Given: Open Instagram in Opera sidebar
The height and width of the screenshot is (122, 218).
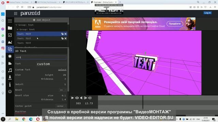Looking at the screenshot, I should coord(3,48).
